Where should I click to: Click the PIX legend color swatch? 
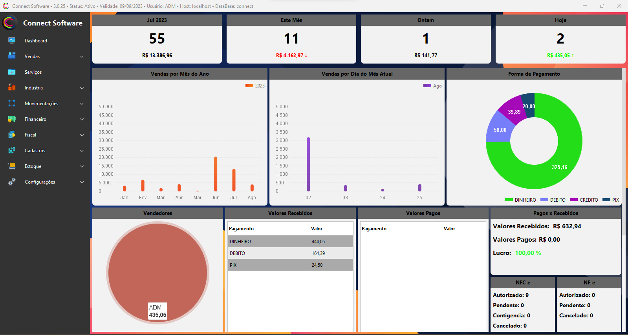pyautogui.click(x=606, y=200)
